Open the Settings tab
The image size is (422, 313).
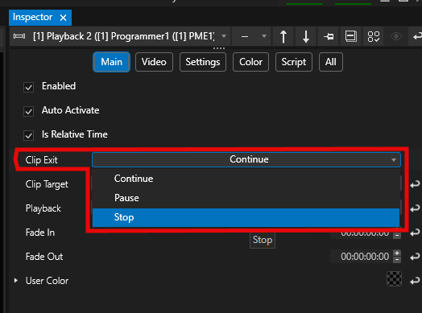pos(203,62)
